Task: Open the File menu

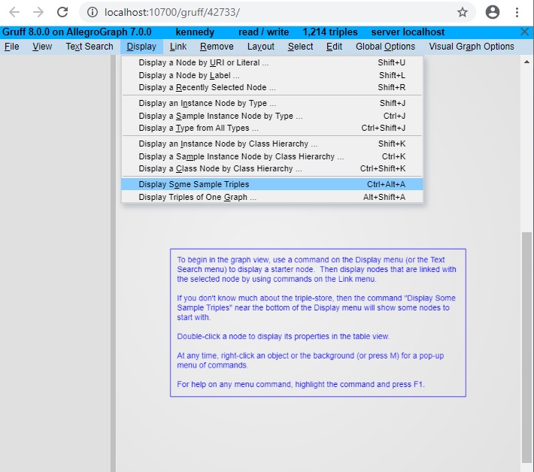Action: (x=11, y=47)
